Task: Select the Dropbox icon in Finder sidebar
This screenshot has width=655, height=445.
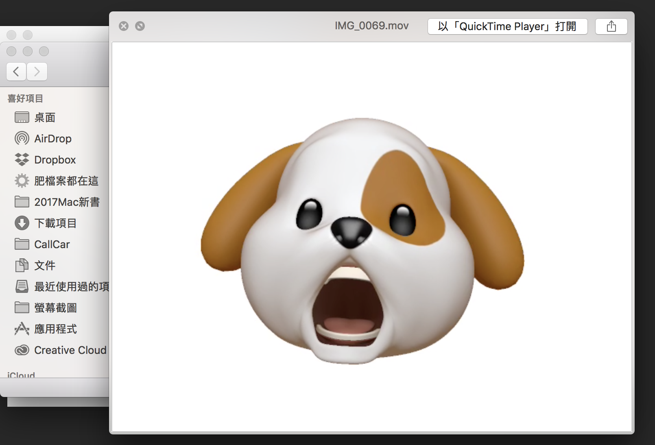Action: click(22, 159)
